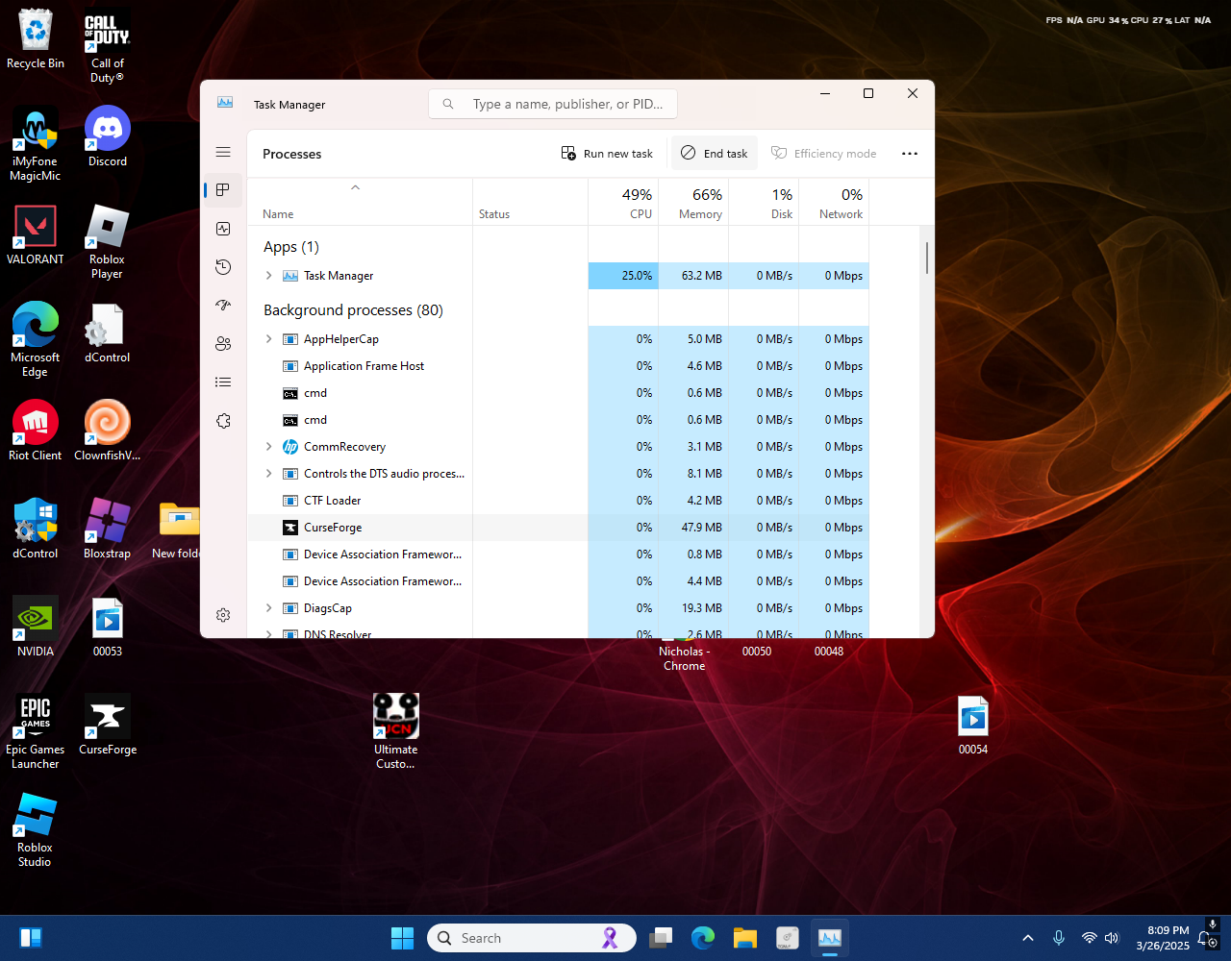Viewport: 1231px width, 961px height.
Task: Toggle the hamburger navigation menu
Action: pos(223,152)
